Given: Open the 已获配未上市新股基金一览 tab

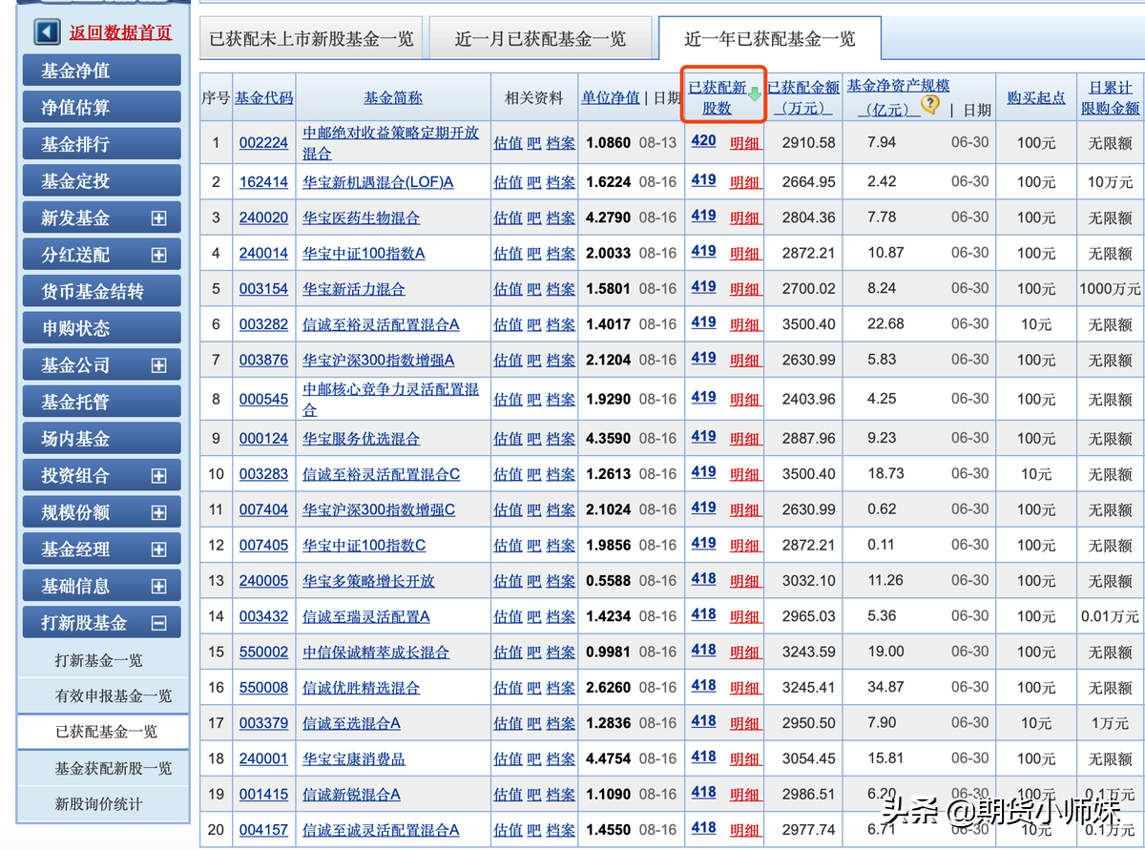Looking at the screenshot, I should [310, 38].
